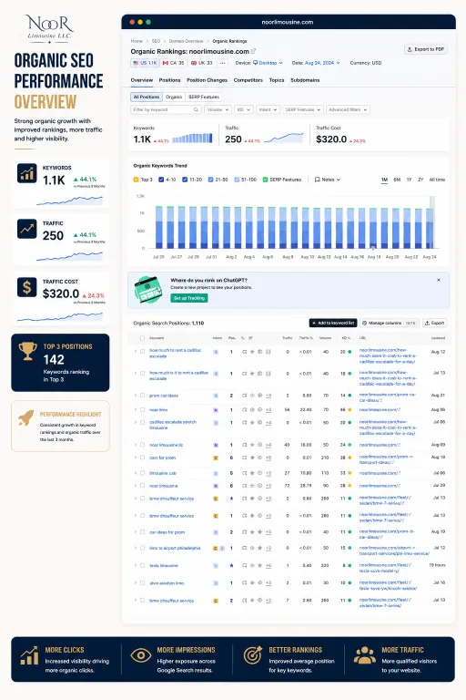Open the 'prom car ideas' keyword link
The image size is (466, 700).
click(x=164, y=396)
